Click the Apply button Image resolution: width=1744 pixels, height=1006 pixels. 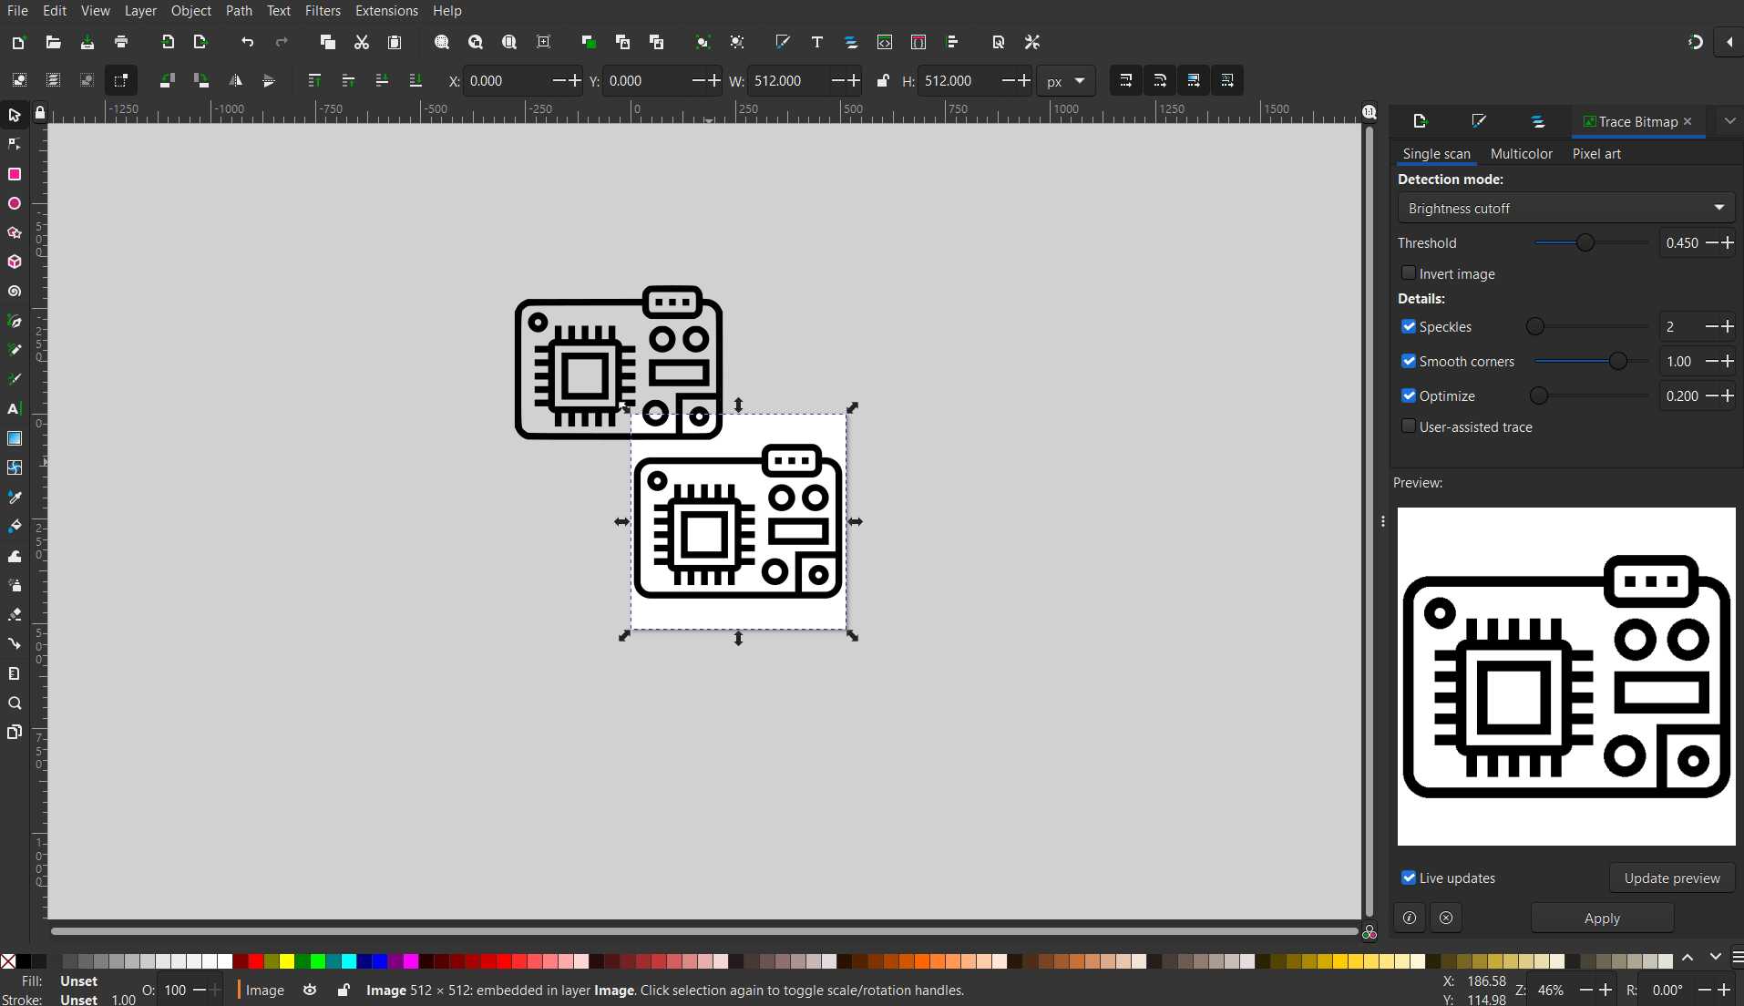pyautogui.click(x=1602, y=918)
